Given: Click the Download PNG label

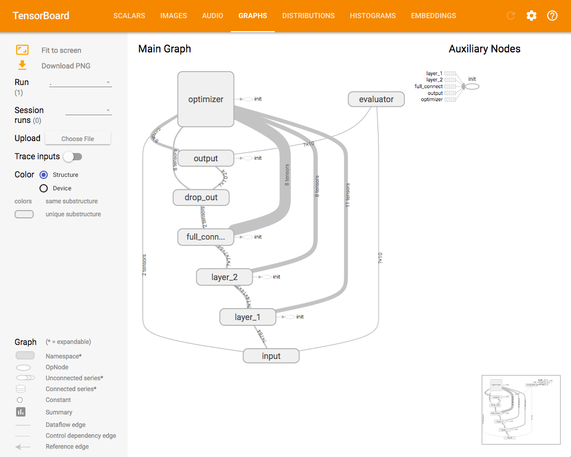Looking at the screenshot, I should click(x=66, y=66).
